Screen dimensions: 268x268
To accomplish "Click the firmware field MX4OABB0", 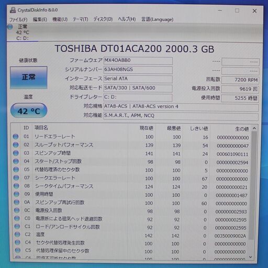I will coord(138,61).
